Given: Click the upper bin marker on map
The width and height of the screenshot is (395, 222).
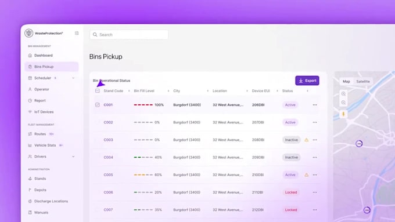Looking at the screenshot, I should 359,144.
